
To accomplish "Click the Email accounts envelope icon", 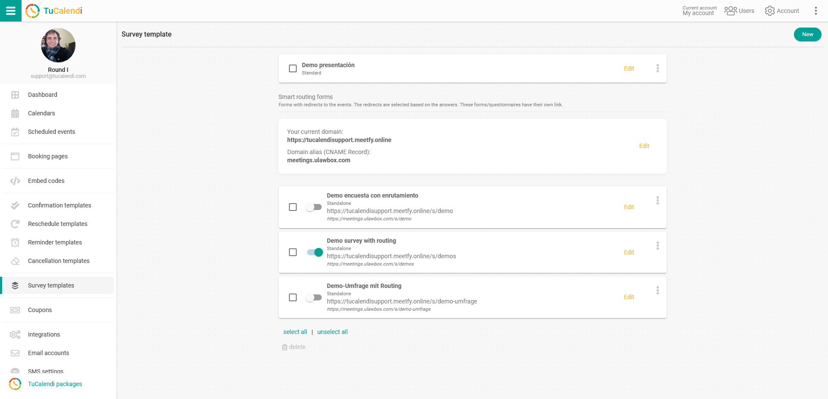I will 15,353.
